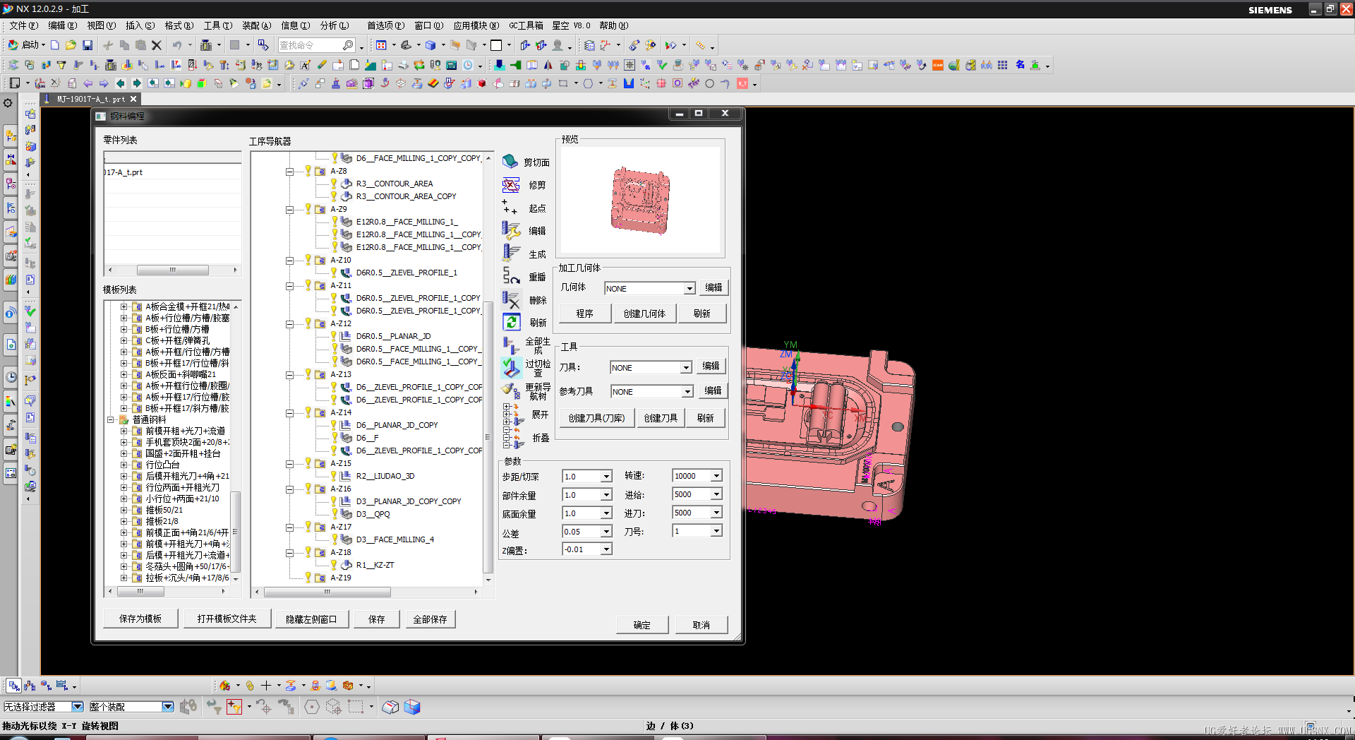This screenshot has width=1355, height=740.
Task: Click the template list horizontal scrollbar thumb
Action: coord(140,591)
